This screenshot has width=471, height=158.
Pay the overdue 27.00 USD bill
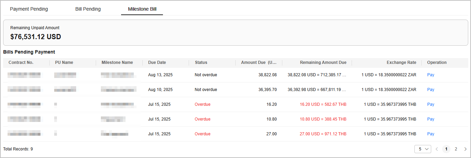[x=431, y=134]
